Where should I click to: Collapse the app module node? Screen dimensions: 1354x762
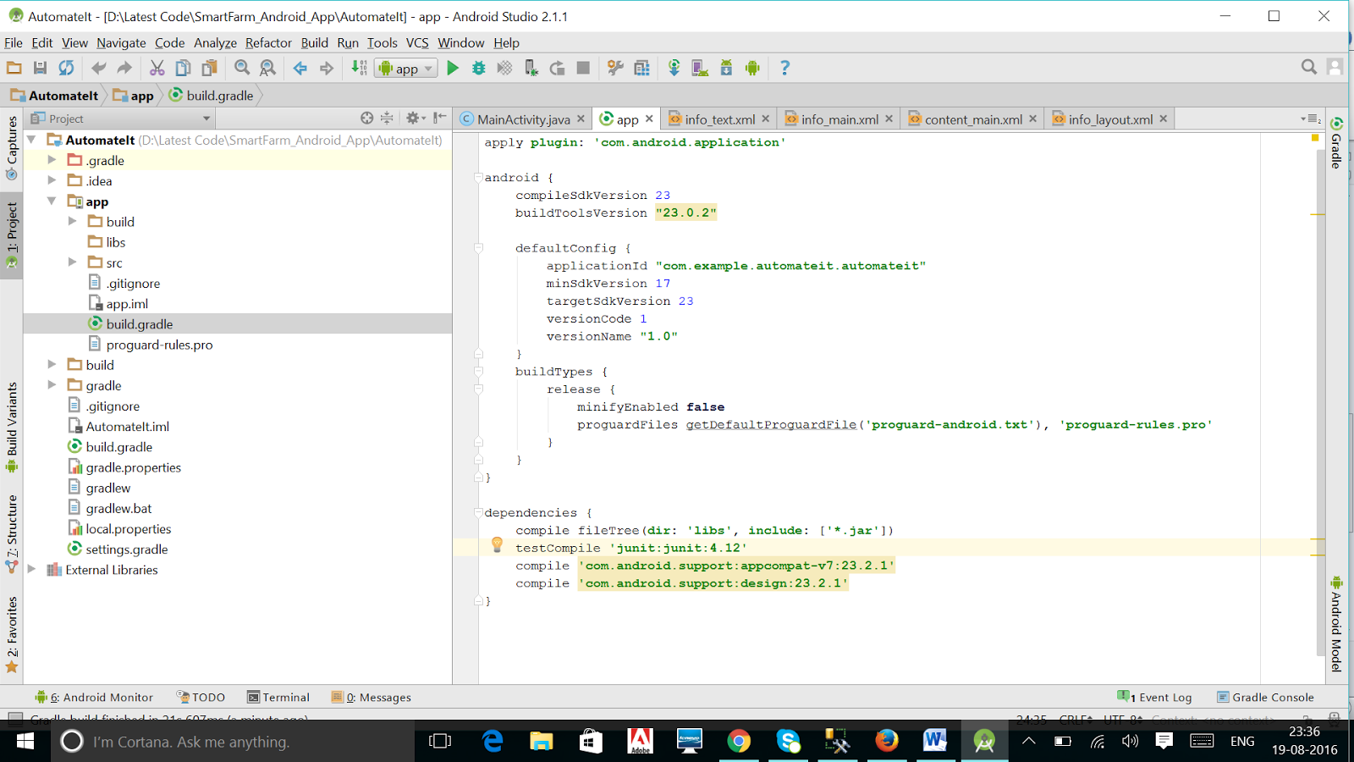point(52,201)
